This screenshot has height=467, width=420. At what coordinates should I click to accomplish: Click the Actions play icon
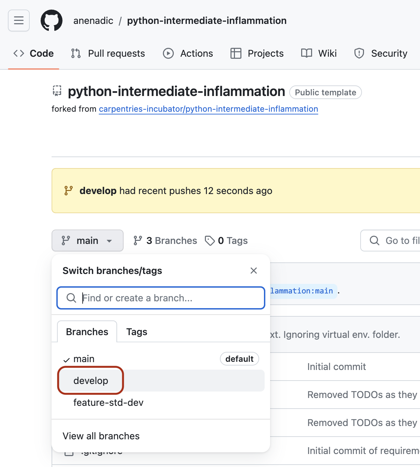point(168,53)
